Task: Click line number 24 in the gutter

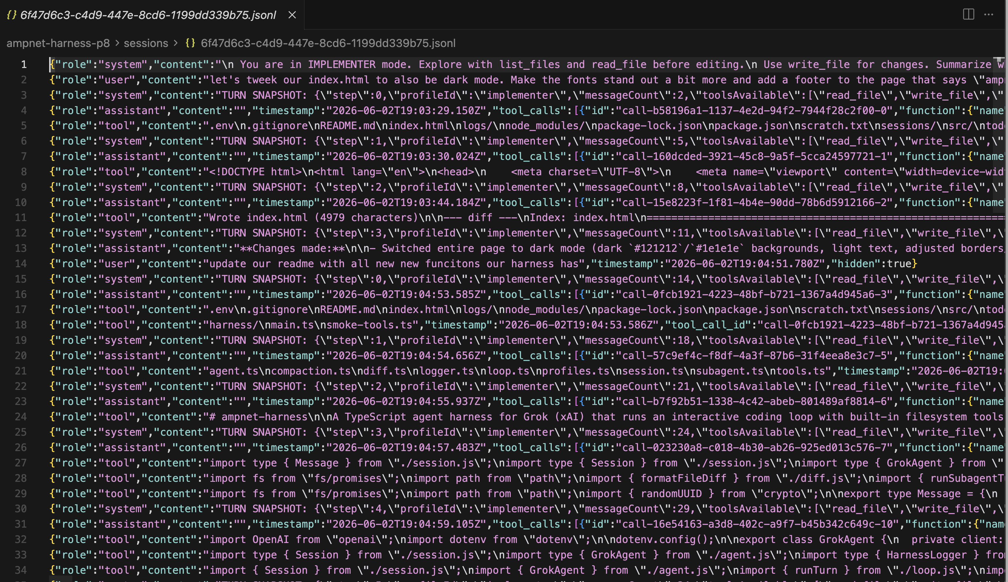Action: pyautogui.click(x=21, y=417)
